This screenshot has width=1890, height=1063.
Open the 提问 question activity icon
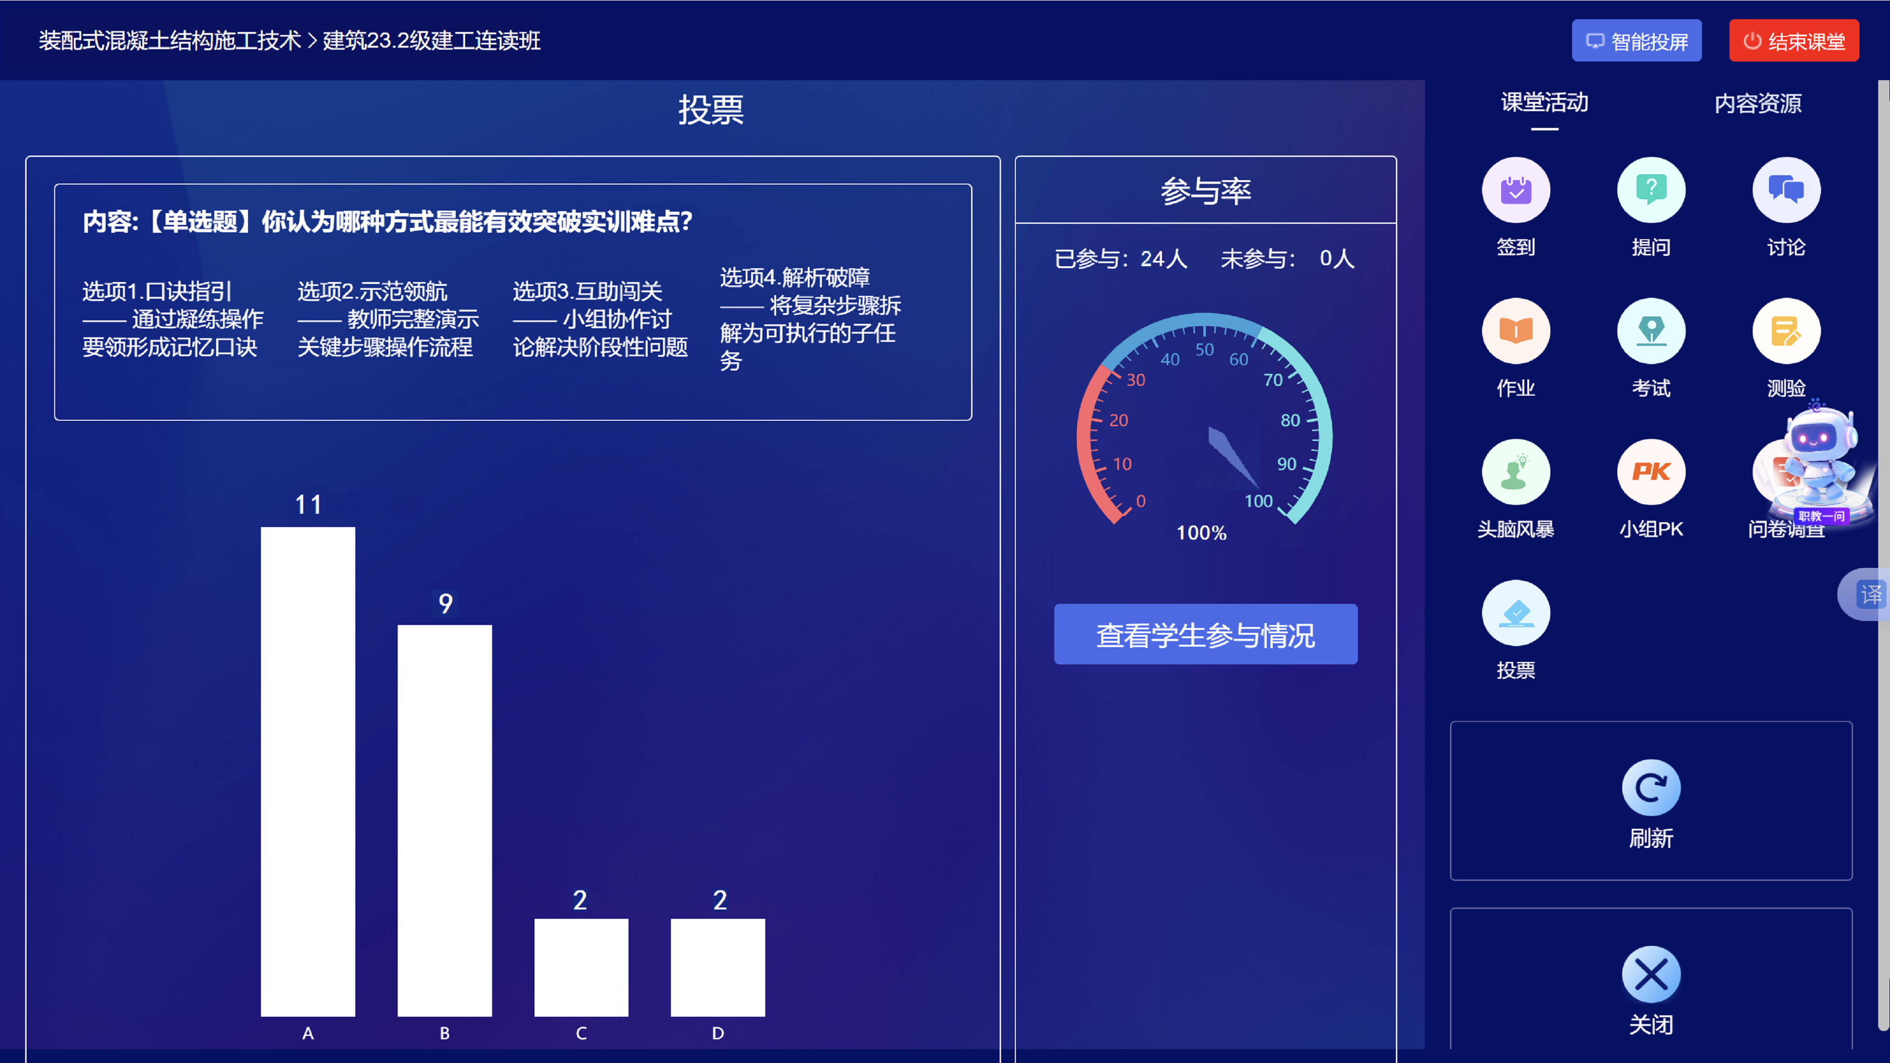(1651, 190)
